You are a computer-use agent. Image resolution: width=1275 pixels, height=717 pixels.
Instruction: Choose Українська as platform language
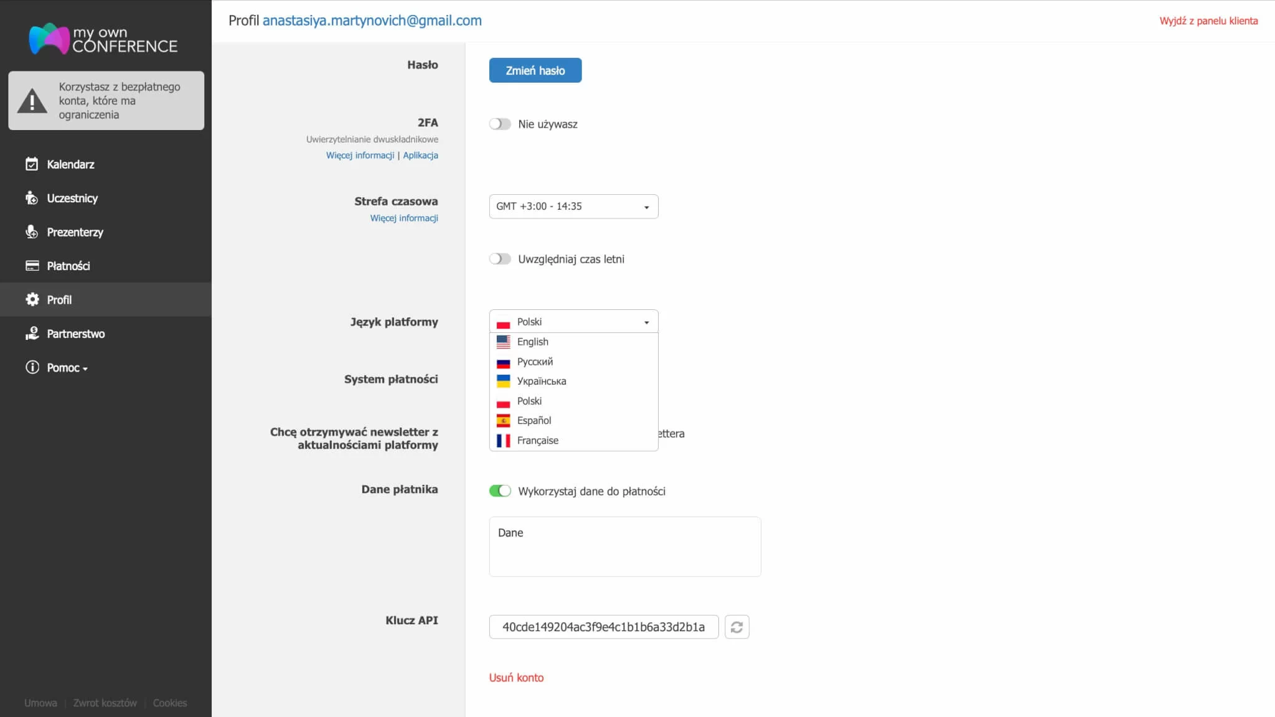[x=541, y=381]
